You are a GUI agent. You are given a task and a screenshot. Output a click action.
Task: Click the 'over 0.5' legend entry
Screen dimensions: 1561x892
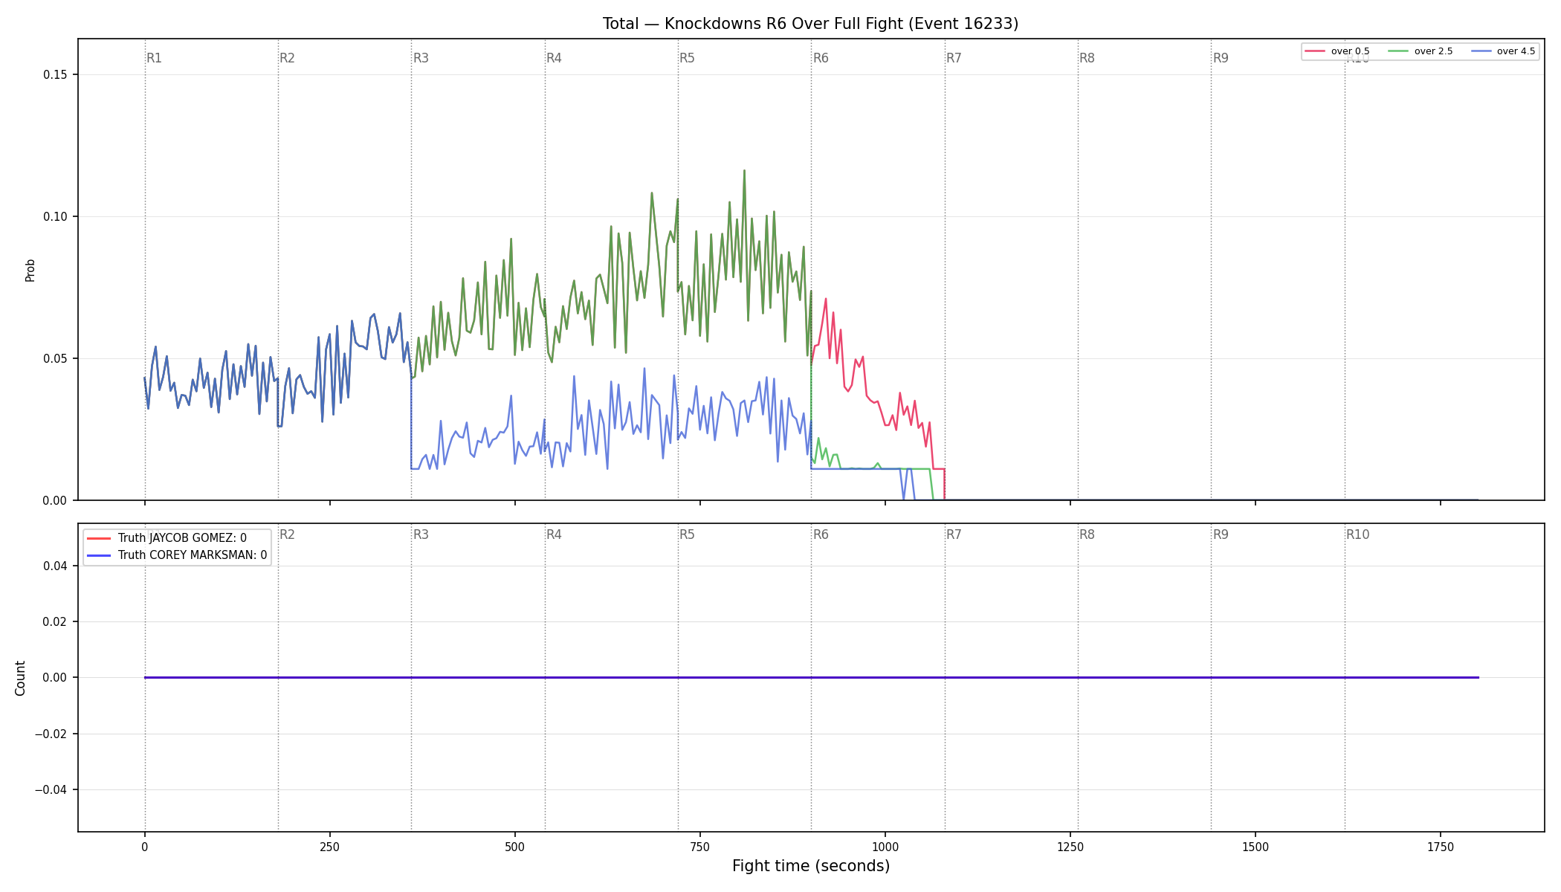click(1337, 51)
